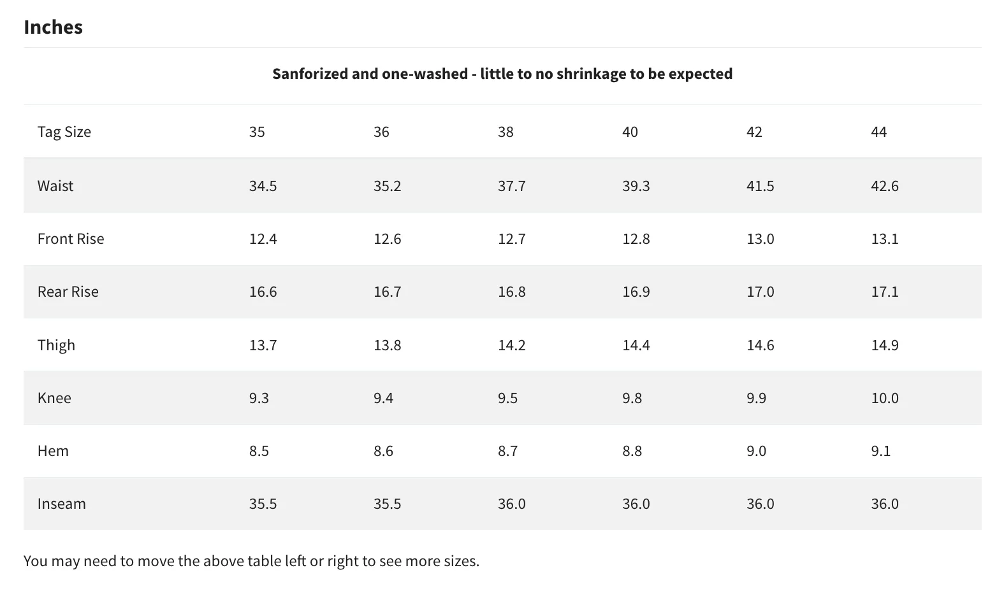Screen dimensions: 997x591
Task: Click hem value 8.5 for size 35
Action: [x=259, y=451]
